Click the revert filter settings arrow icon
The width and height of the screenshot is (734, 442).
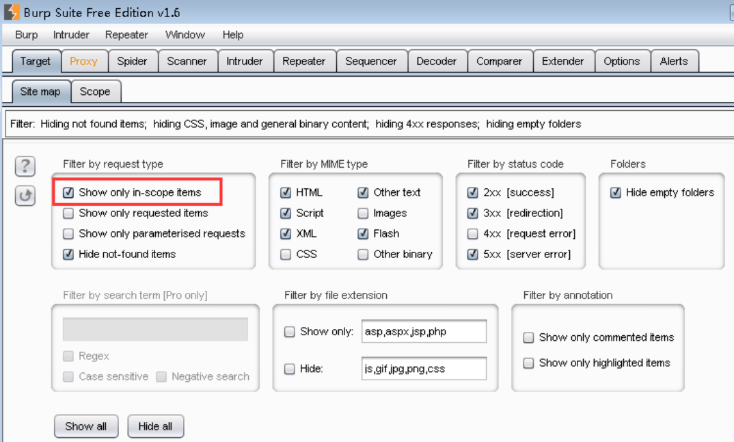(x=25, y=196)
